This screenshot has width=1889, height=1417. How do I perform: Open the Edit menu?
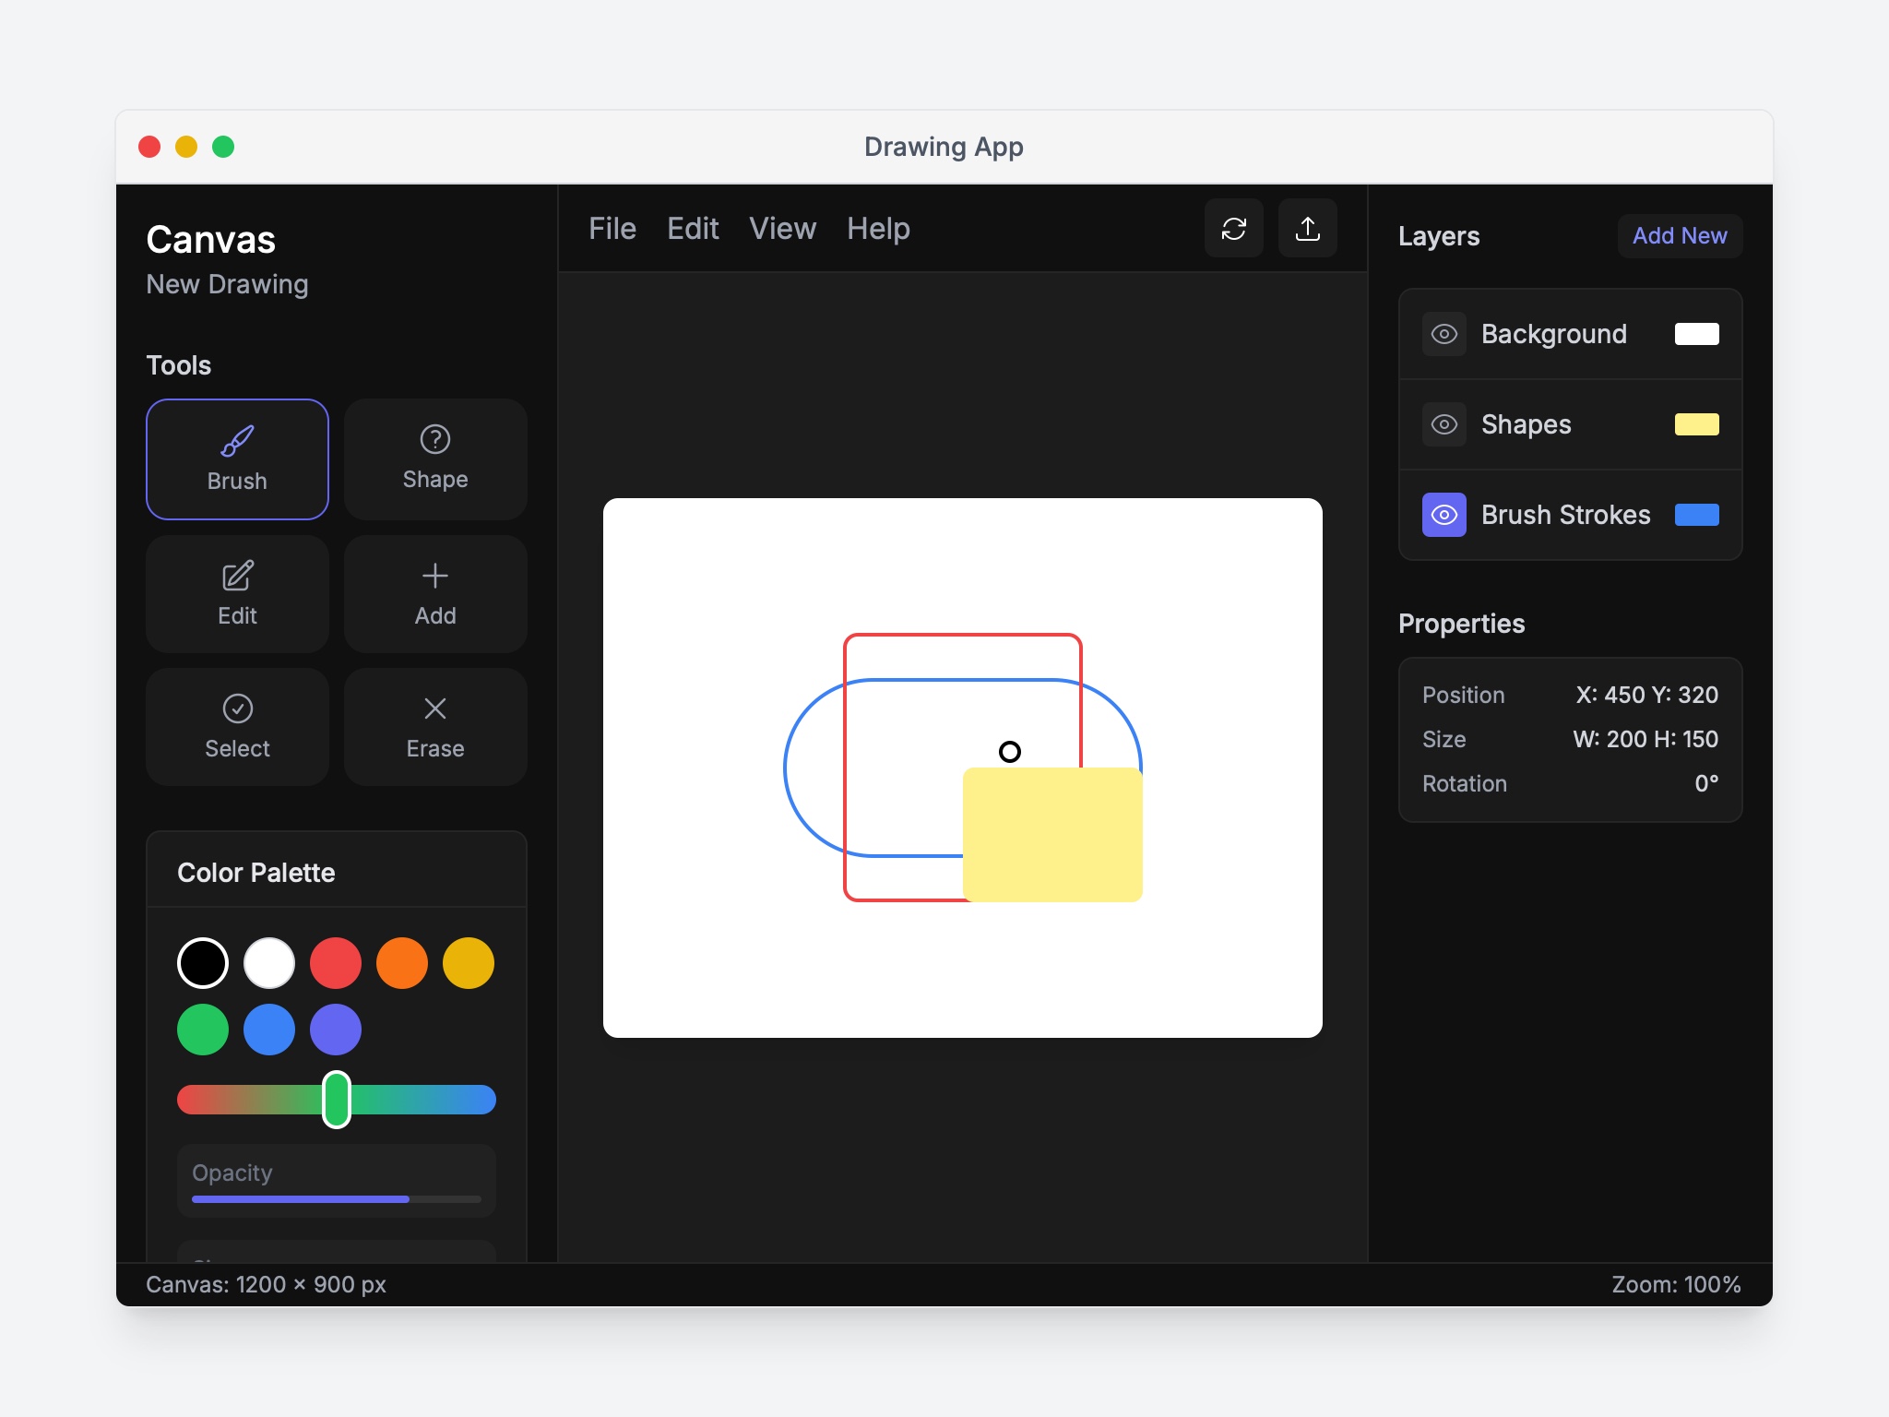coord(693,228)
